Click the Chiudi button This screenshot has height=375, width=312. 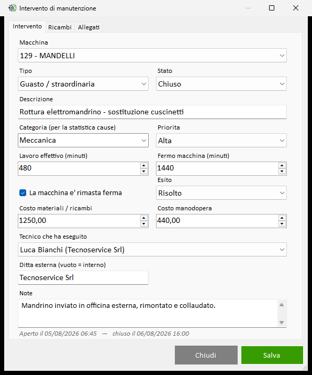point(206,355)
